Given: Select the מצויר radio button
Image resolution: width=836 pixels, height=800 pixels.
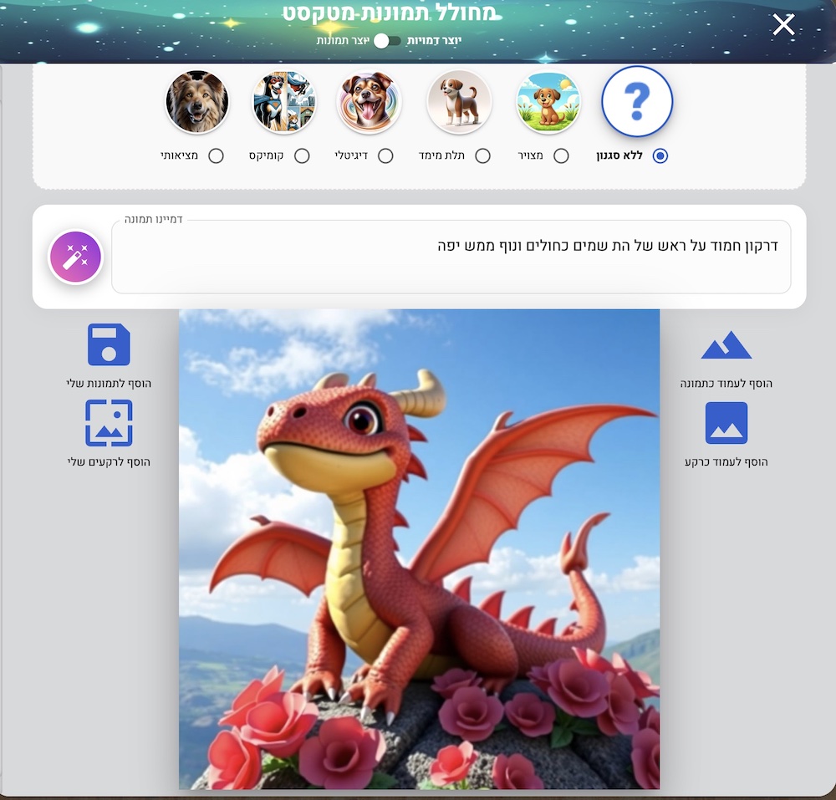Looking at the screenshot, I should point(561,155).
